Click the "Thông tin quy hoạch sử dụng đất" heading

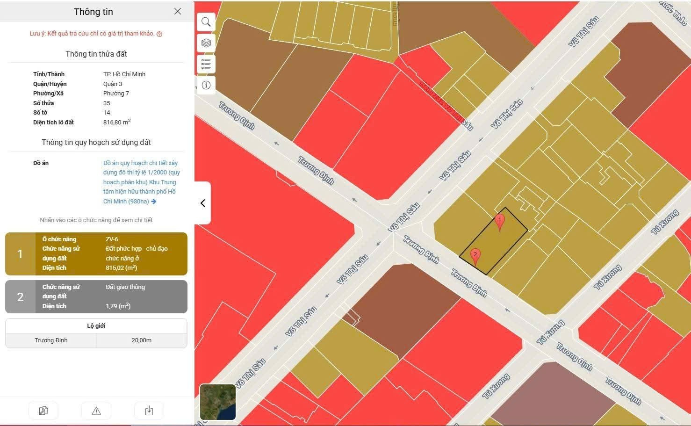pyautogui.click(x=96, y=142)
